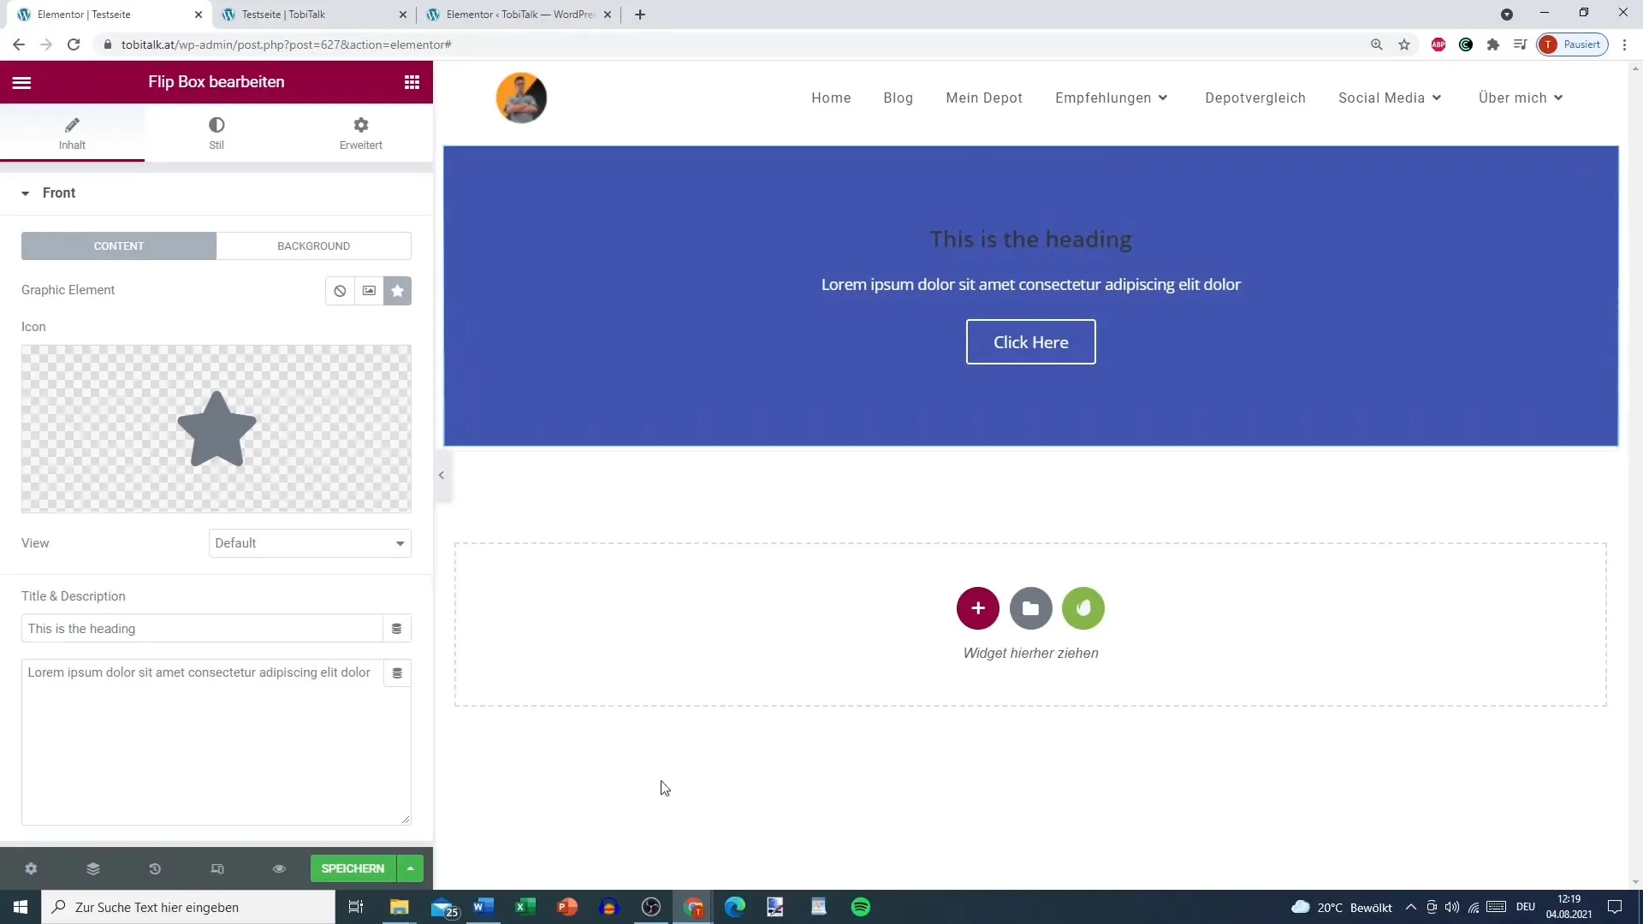Screen dimensions: 1643x924
Task: Open page settings gear in footer
Action: pyautogui.click(x=31, y=868)
